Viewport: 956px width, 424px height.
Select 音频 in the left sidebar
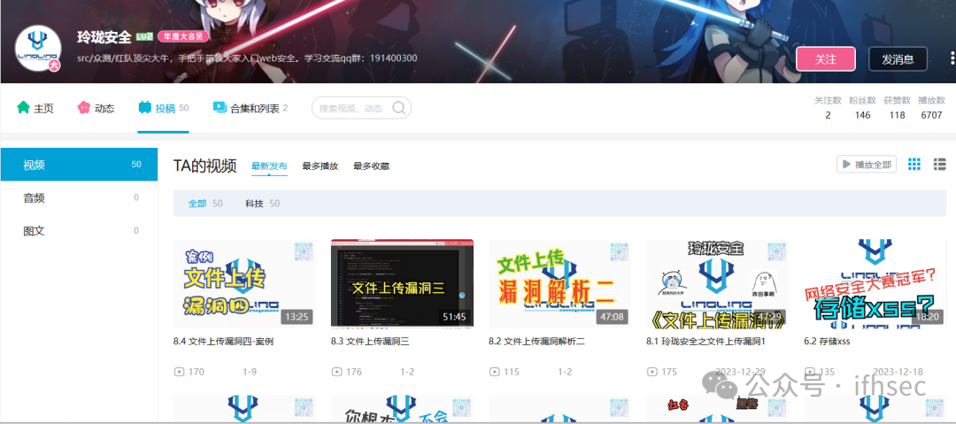pos(80,197)
